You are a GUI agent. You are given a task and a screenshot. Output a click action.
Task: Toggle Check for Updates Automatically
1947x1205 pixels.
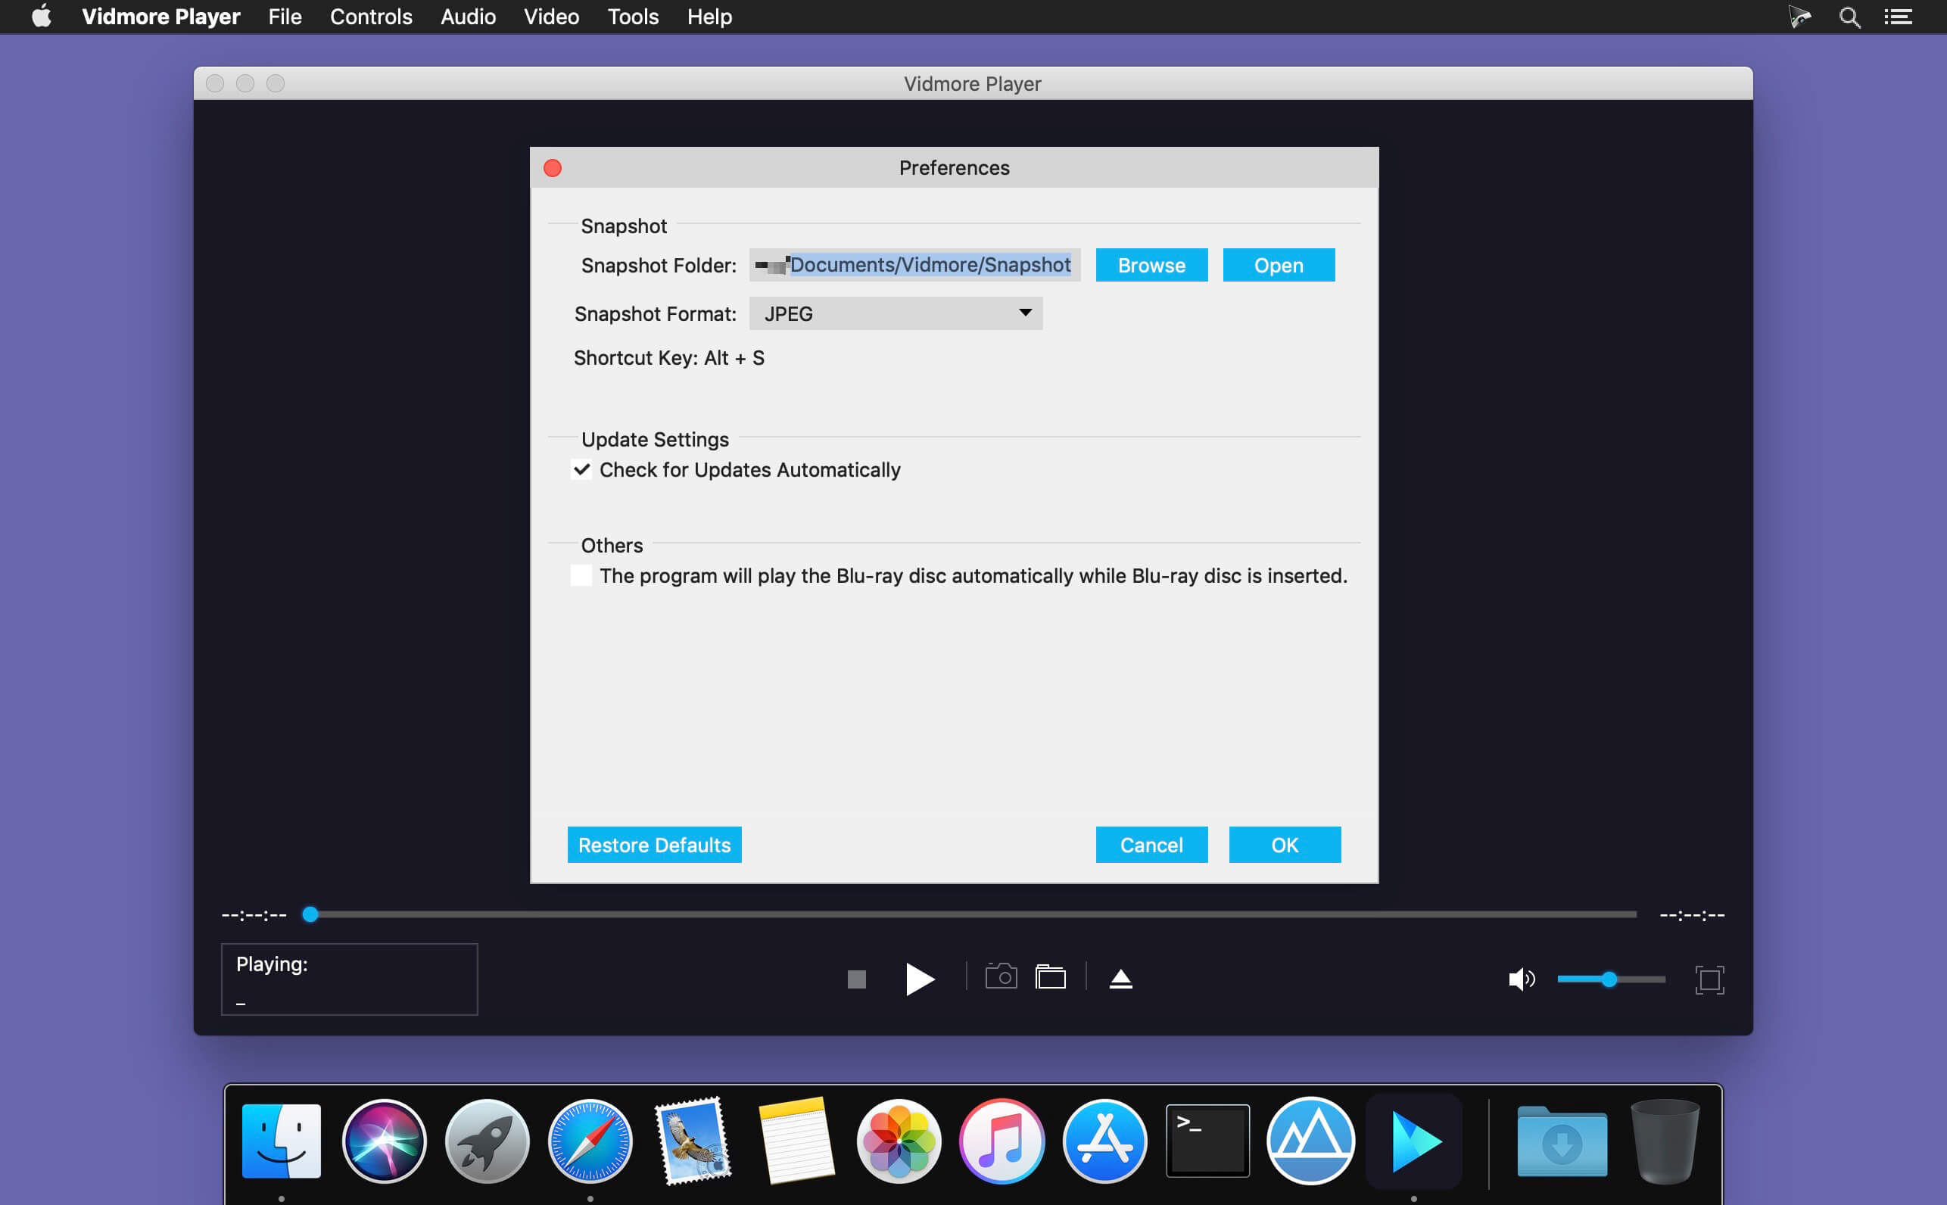pyautogui.click(x=583, y=470)
